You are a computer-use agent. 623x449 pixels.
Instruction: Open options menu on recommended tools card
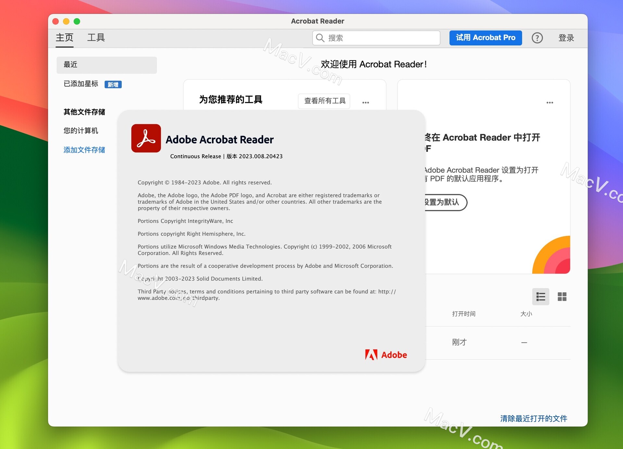pyautogui.click(x=366, y=102)
